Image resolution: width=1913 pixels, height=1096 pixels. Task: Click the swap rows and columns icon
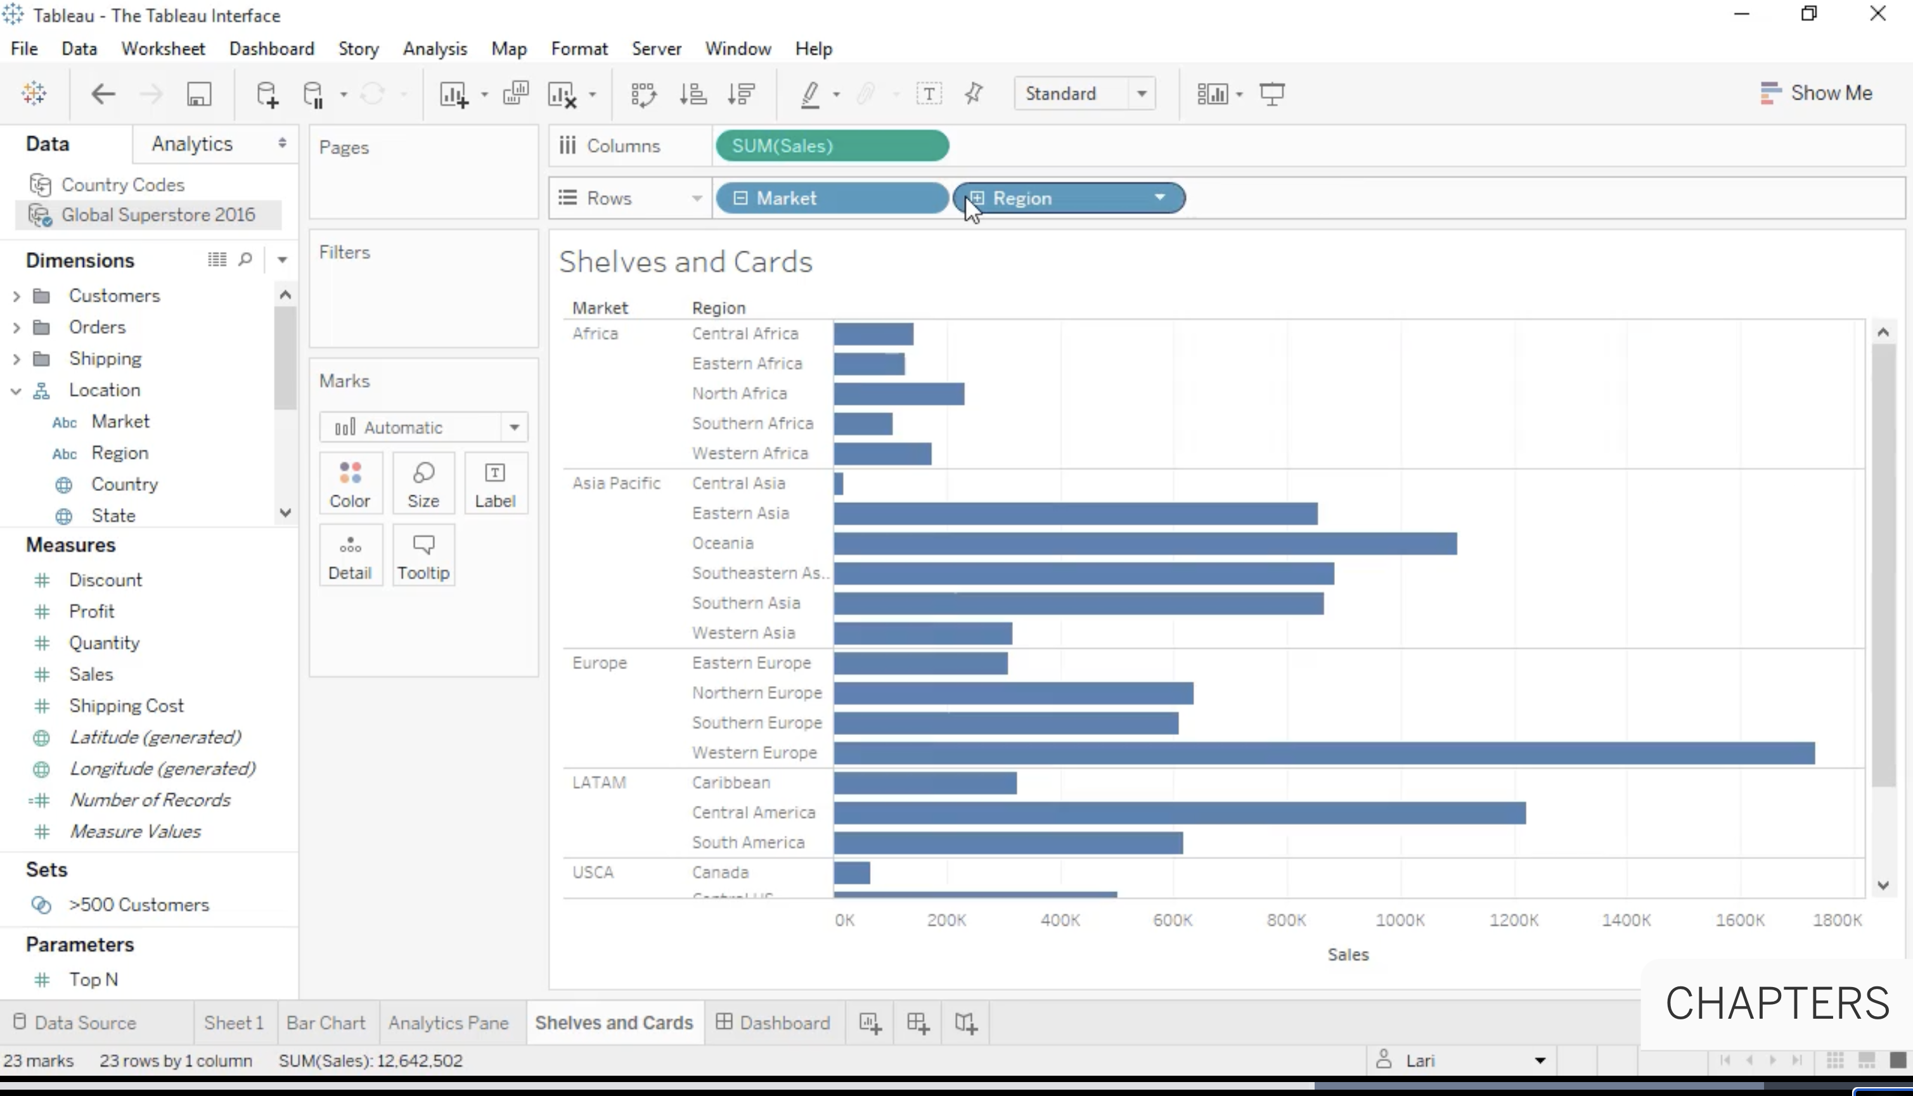click(x=643, y=94)
